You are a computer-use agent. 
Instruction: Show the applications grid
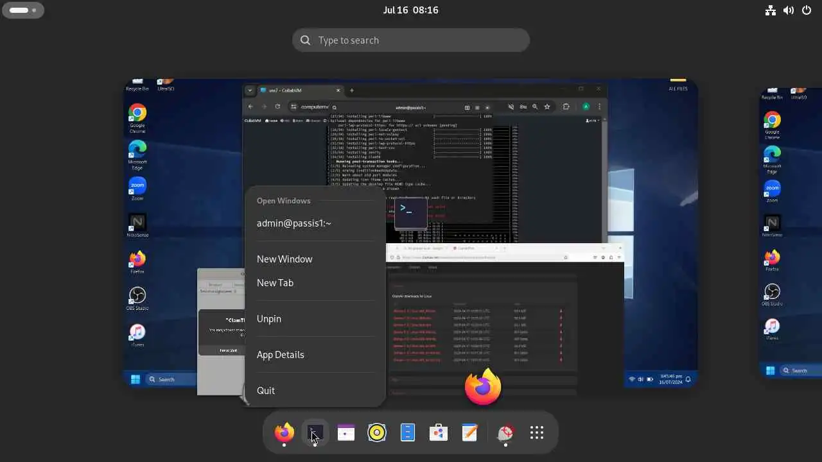[537, 433]
